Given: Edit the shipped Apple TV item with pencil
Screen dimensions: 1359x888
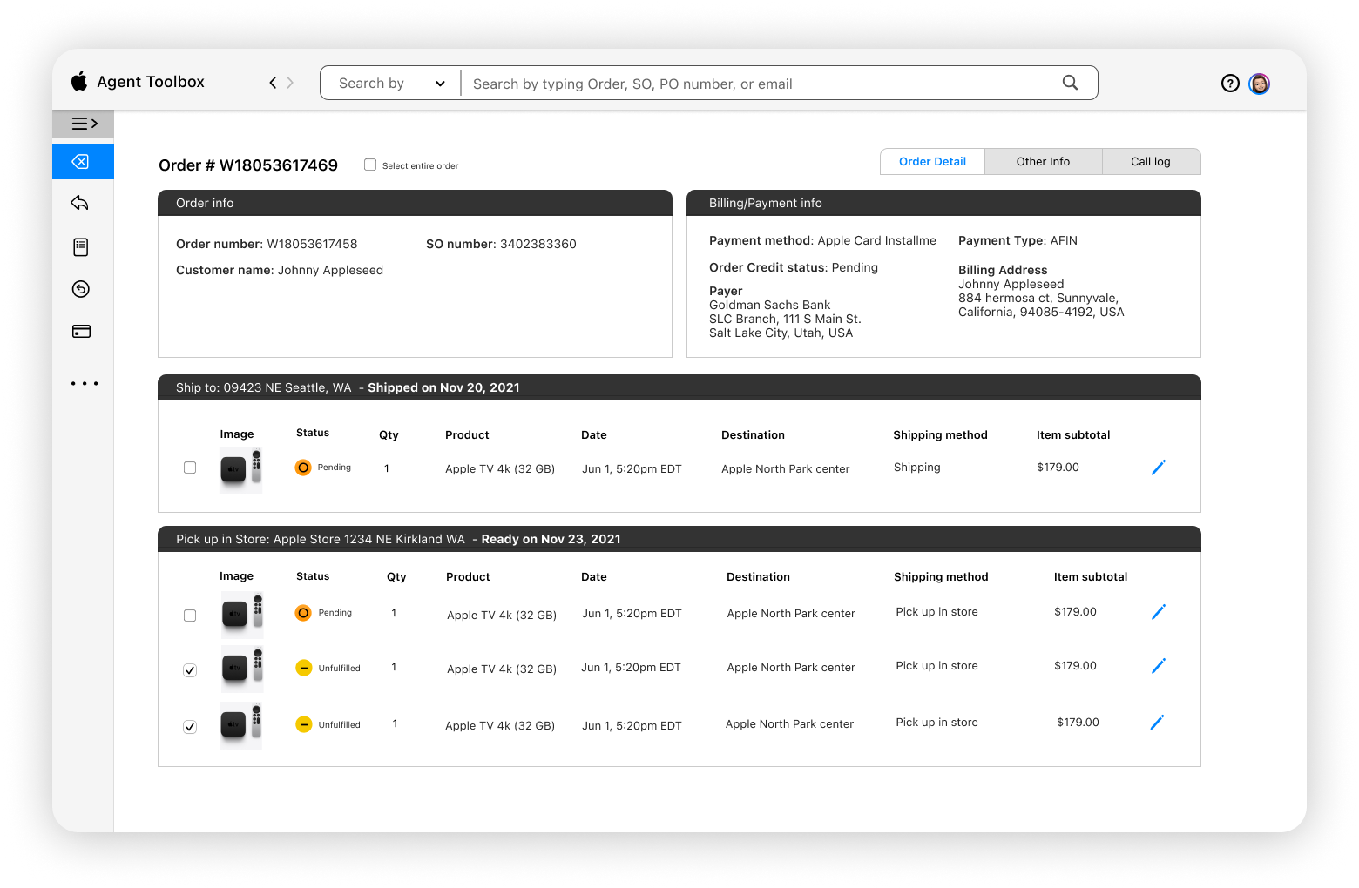Looking at the screenshot, I should (x=1159, y=468).
